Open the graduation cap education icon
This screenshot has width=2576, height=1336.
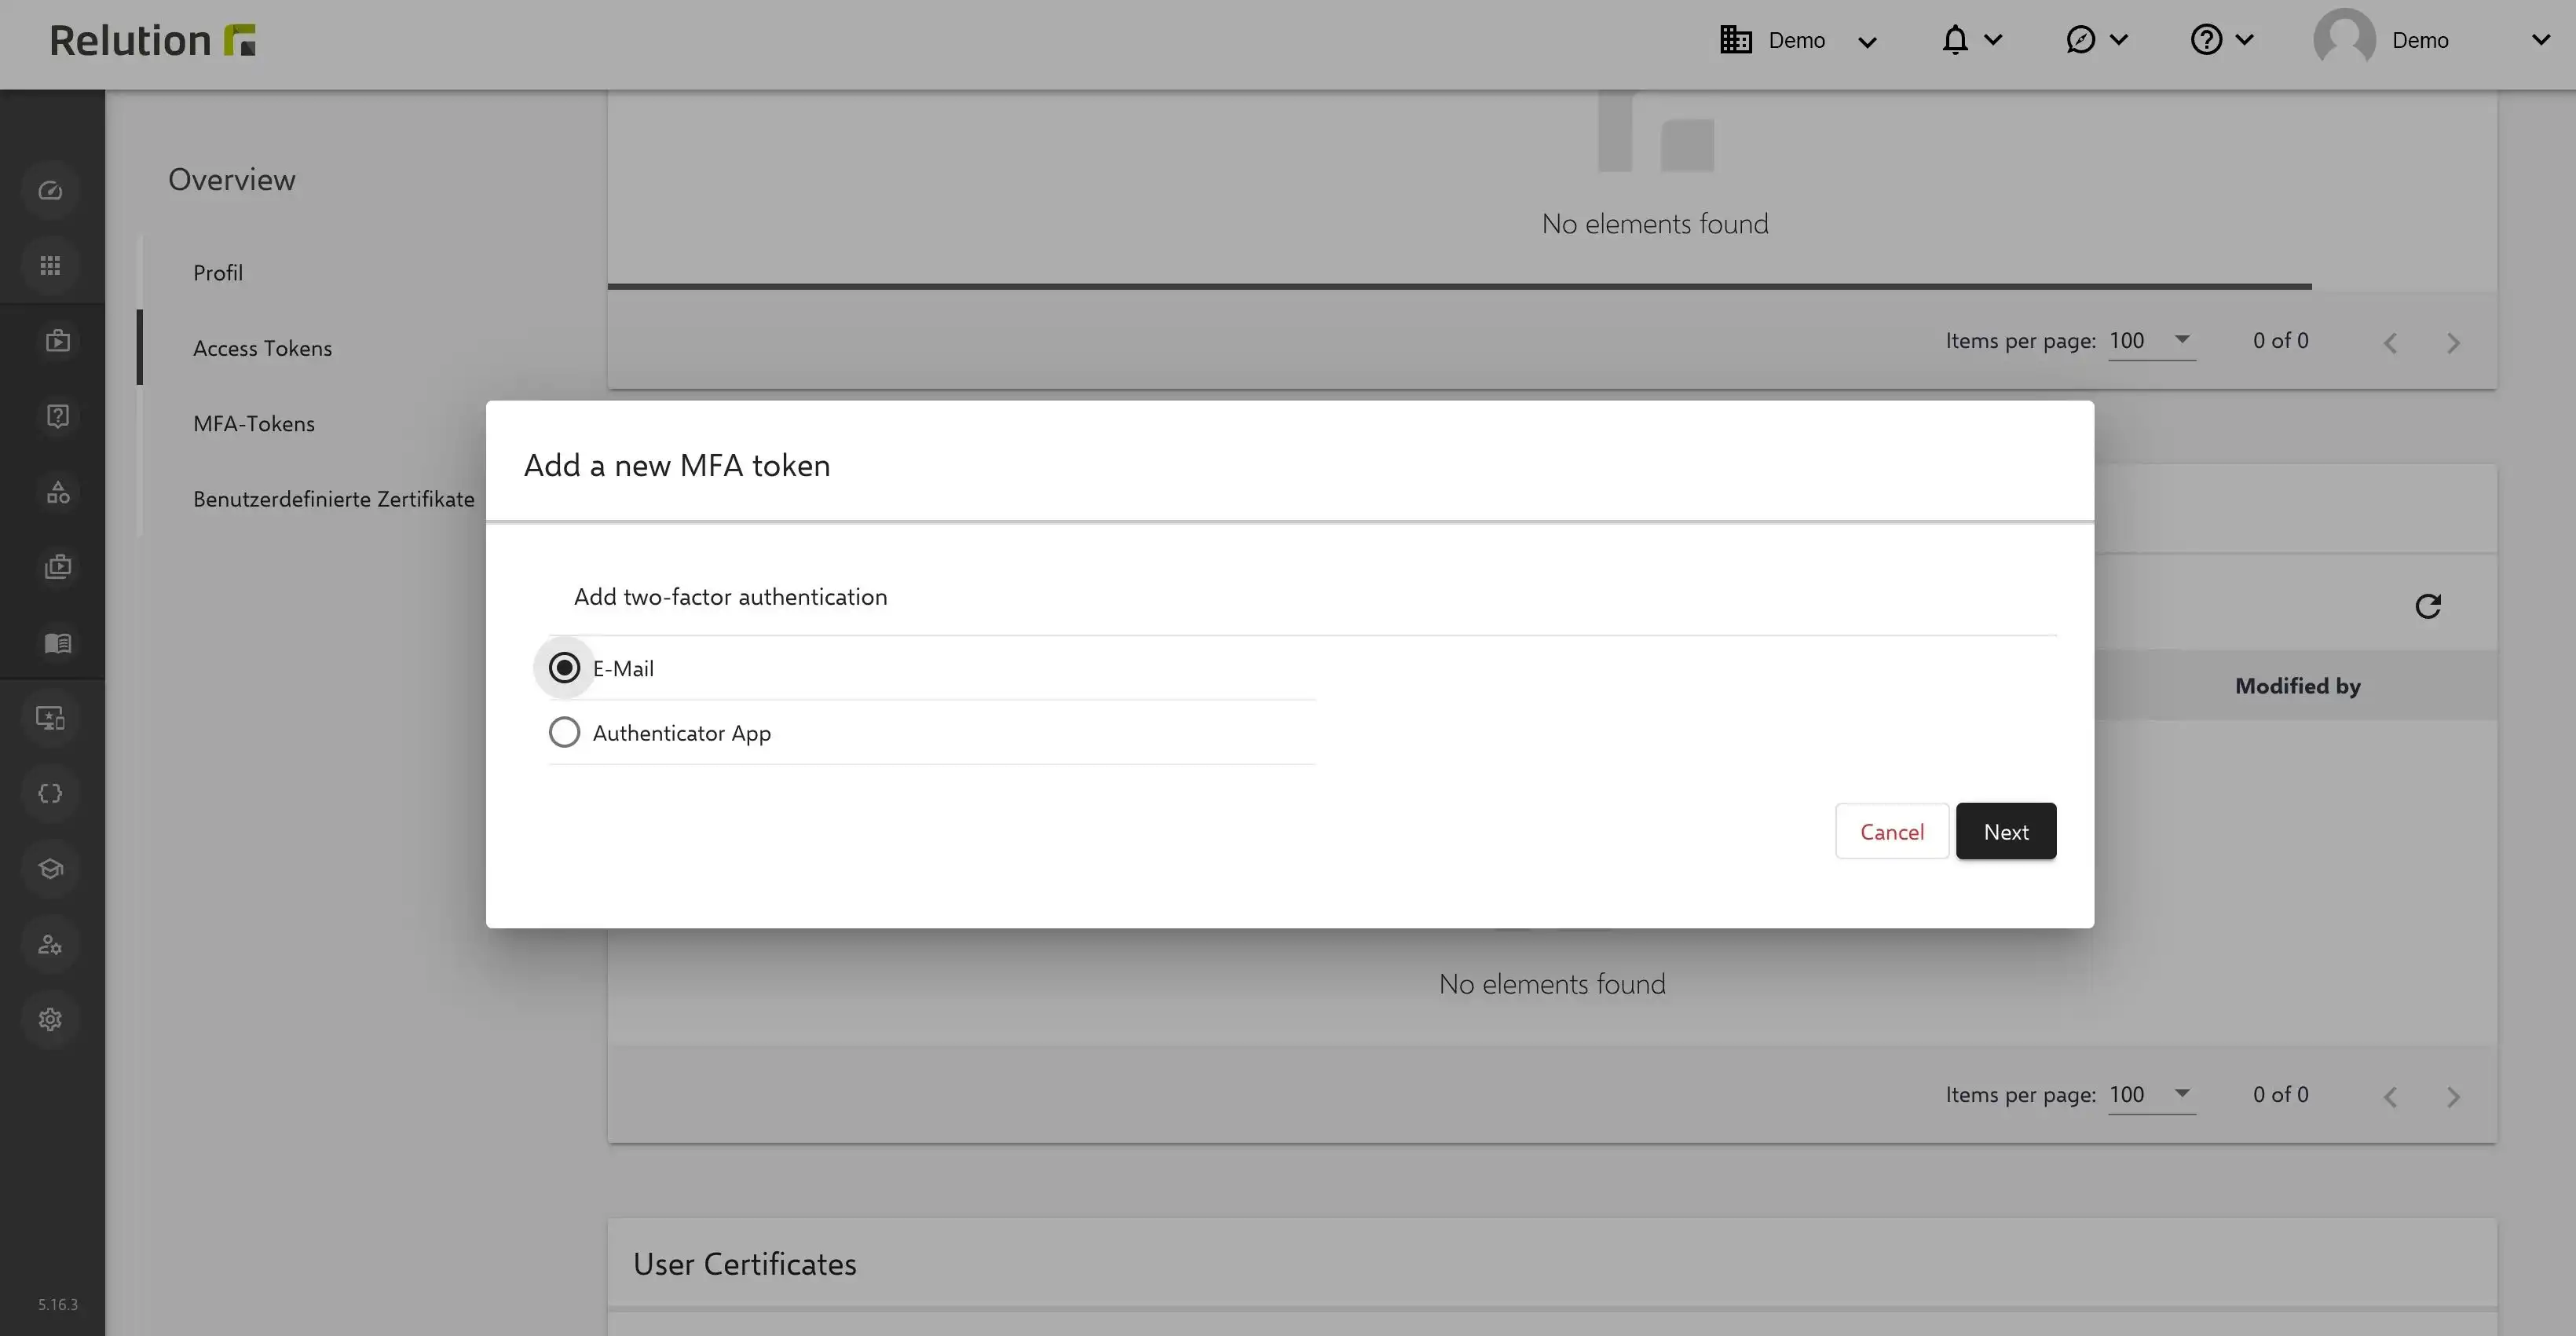point(51,868)
